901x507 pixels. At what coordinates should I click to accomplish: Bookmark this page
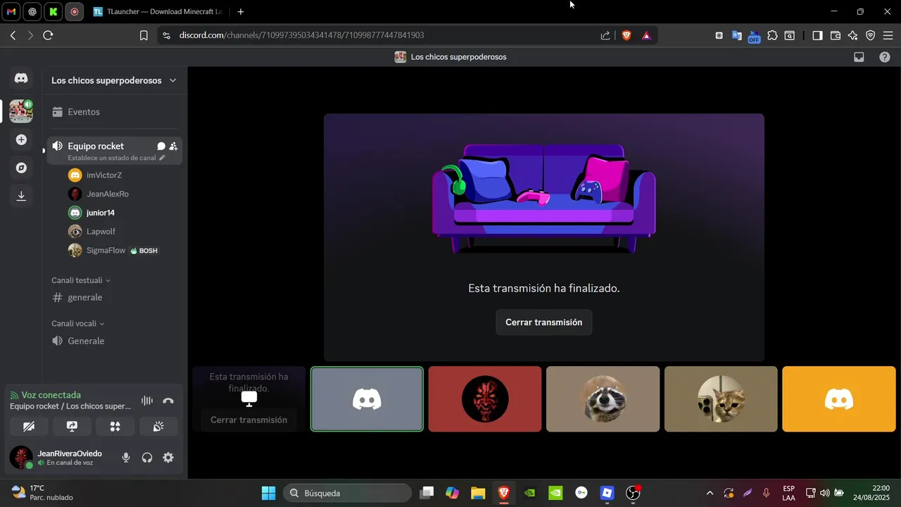pyautogui.click(x=144, y=35)
